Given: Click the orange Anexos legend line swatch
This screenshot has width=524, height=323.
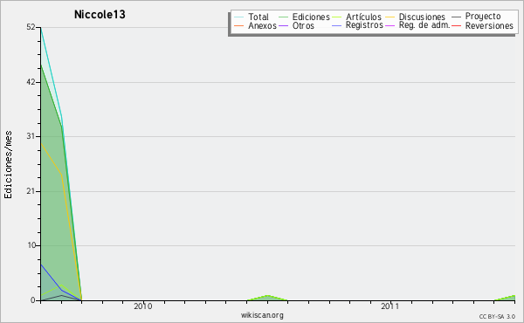Looking at the screenshot, I should (x=239, y=25).
